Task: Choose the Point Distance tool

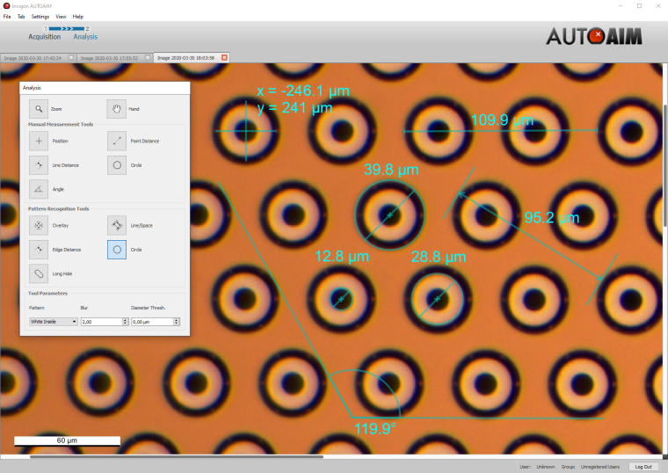Action: point(117,141)
